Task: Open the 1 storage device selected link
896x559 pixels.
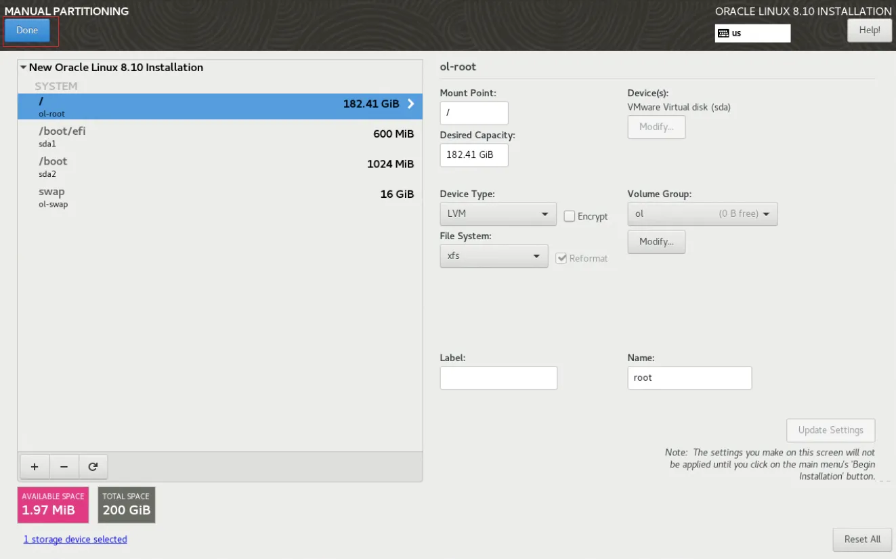Action: point(75,539)
